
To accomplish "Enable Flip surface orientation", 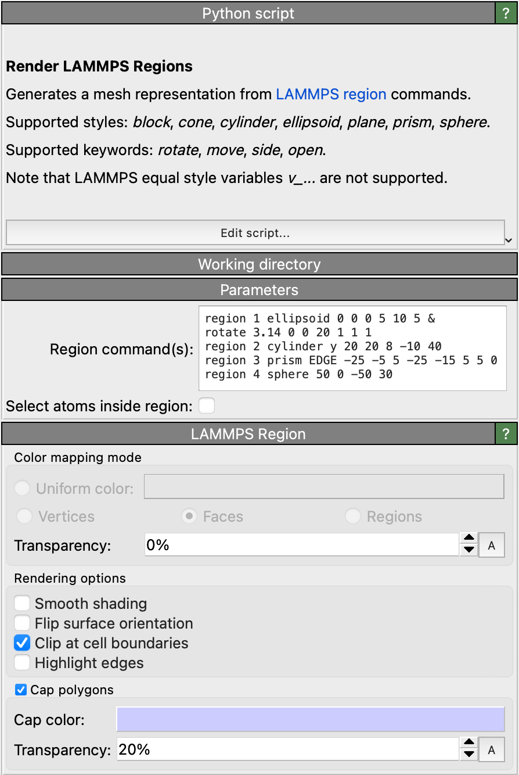I will click(21, 623).
